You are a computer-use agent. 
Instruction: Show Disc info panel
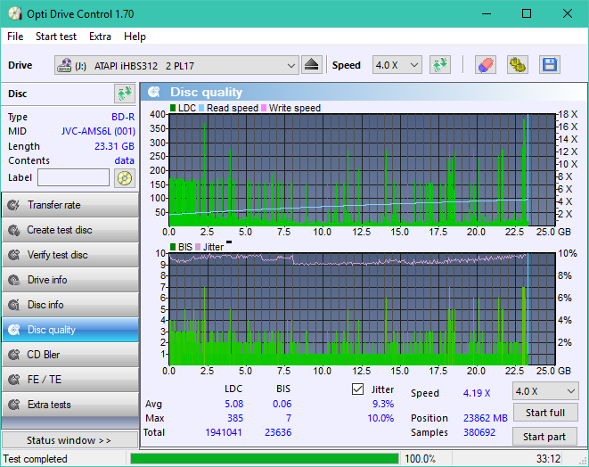click(x=70, y=305)
